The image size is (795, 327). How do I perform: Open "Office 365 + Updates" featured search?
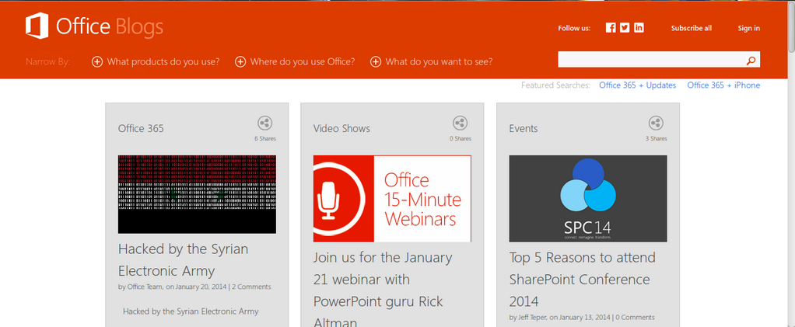click(x=637, y=85)
